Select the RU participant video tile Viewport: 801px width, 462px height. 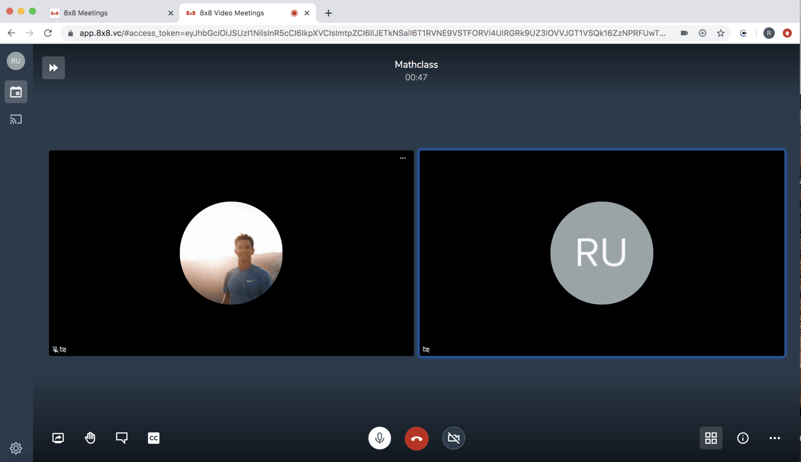[x=602, y=253]
